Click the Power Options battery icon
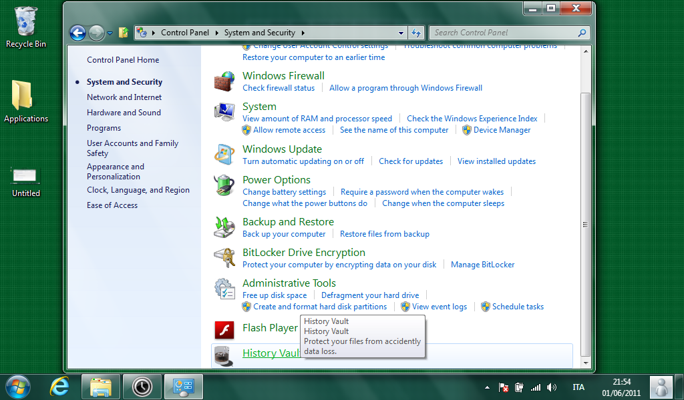 click(x=224, y=185)
